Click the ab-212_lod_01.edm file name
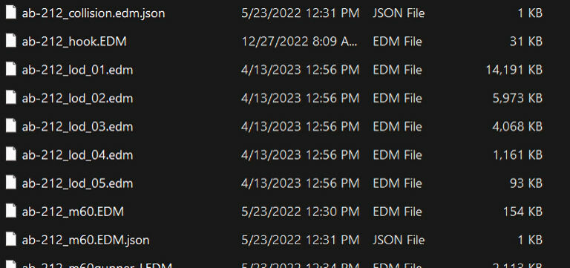 click(x=77, y=70)
